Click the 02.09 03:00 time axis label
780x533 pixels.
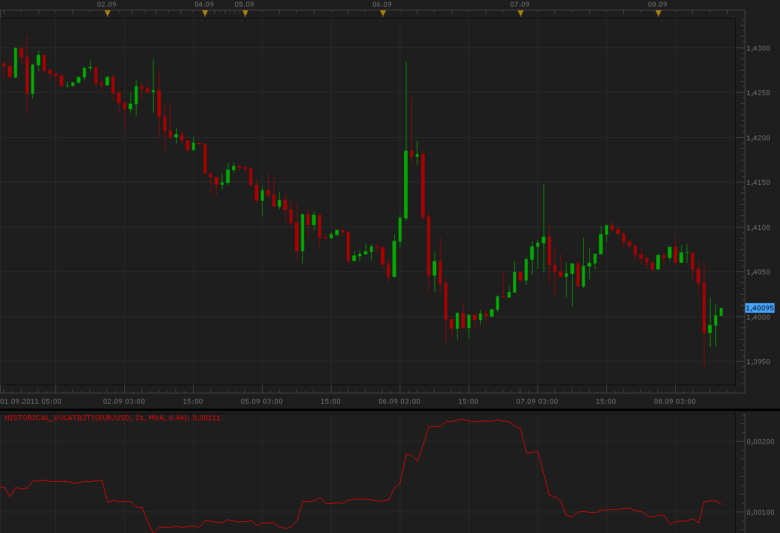click(124, 401)
